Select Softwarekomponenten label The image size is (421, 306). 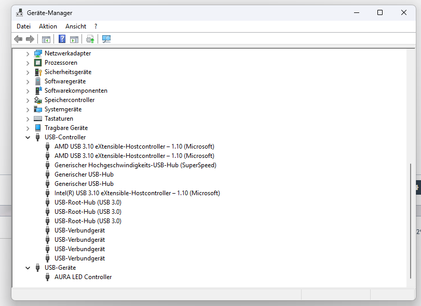point(76,91)
